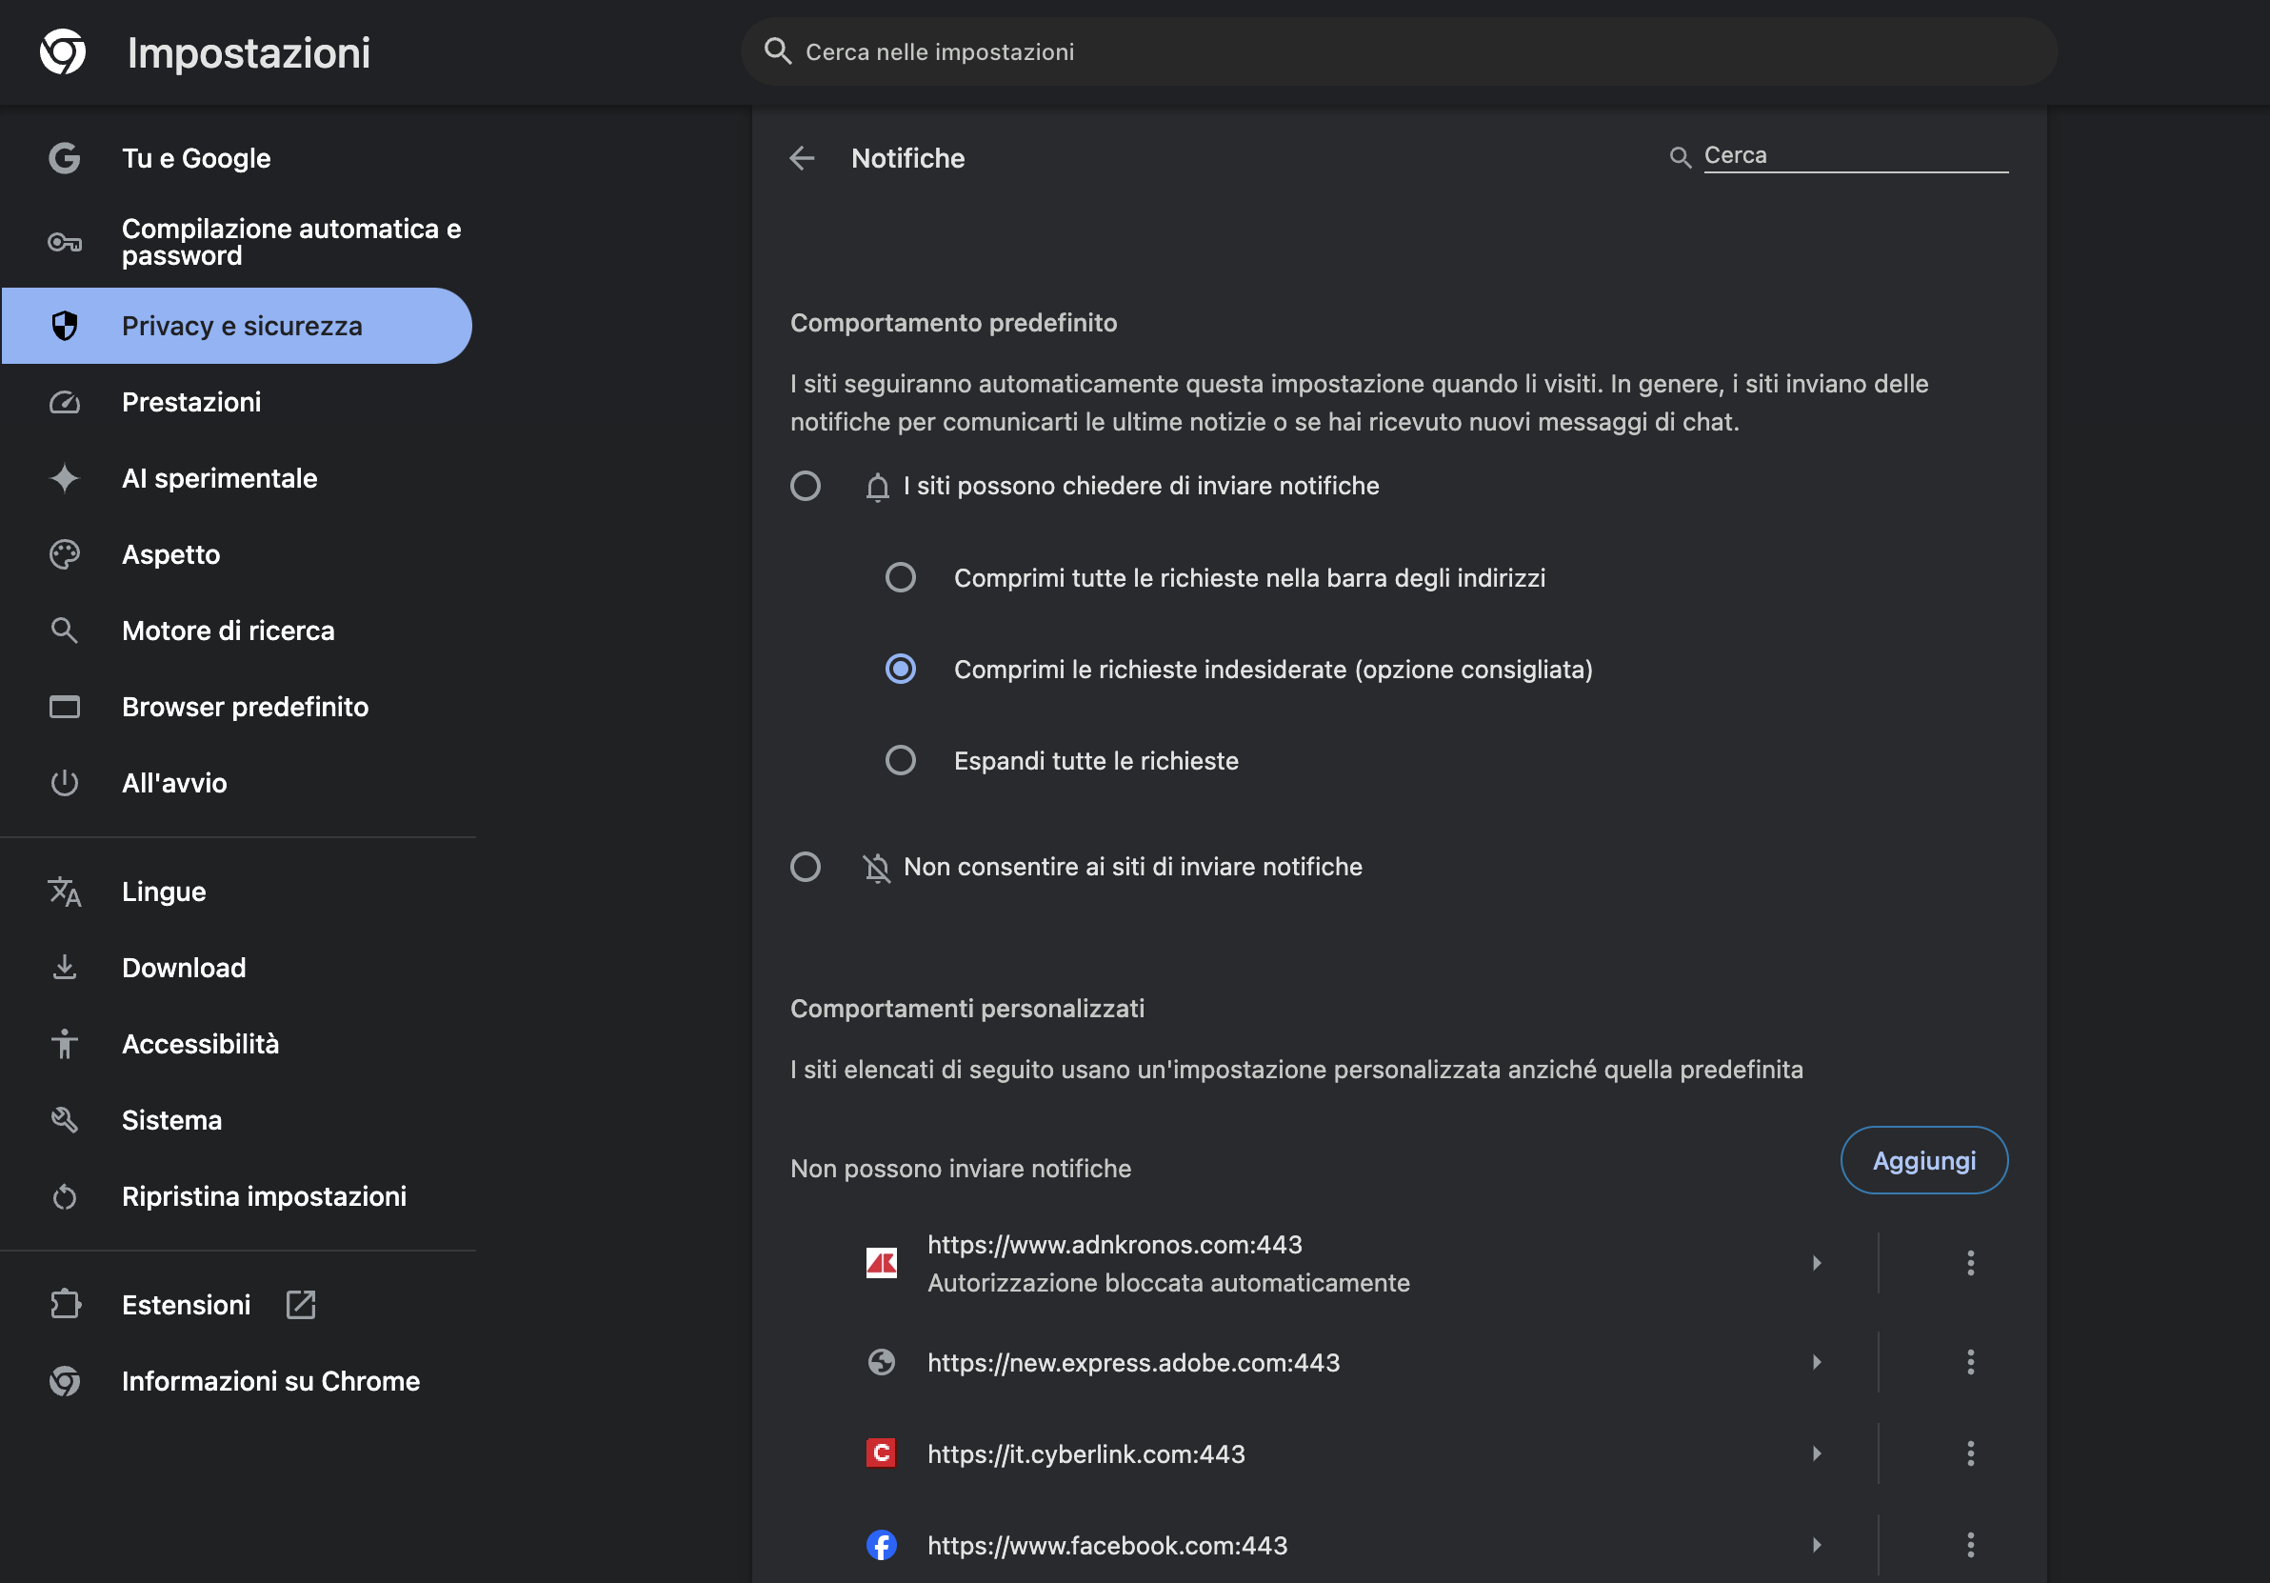The height and width of the screenshot is (1583, 2270).
Task: Click the external link icon beside Estensioni
Action: (x=301, y=1304)
